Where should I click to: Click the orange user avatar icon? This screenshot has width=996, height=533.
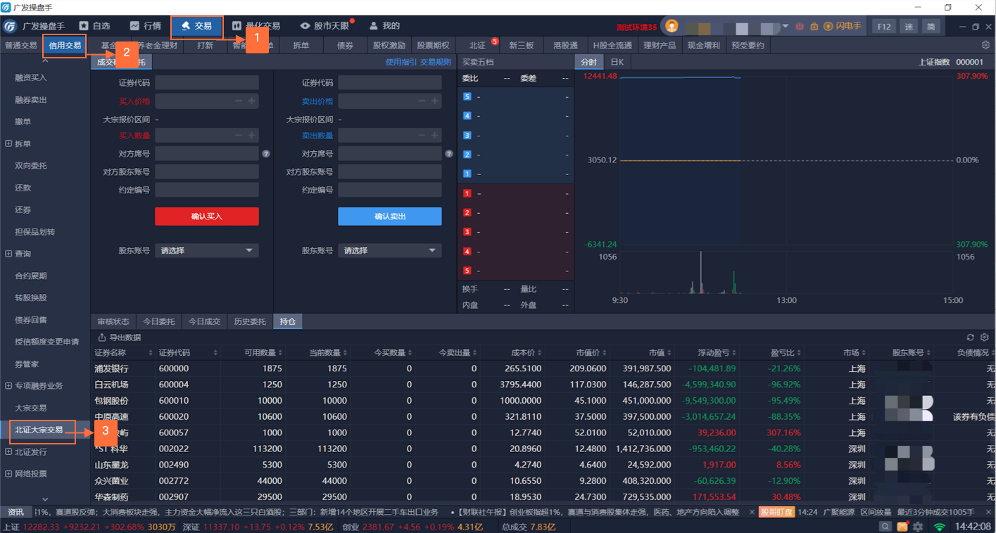672,27
